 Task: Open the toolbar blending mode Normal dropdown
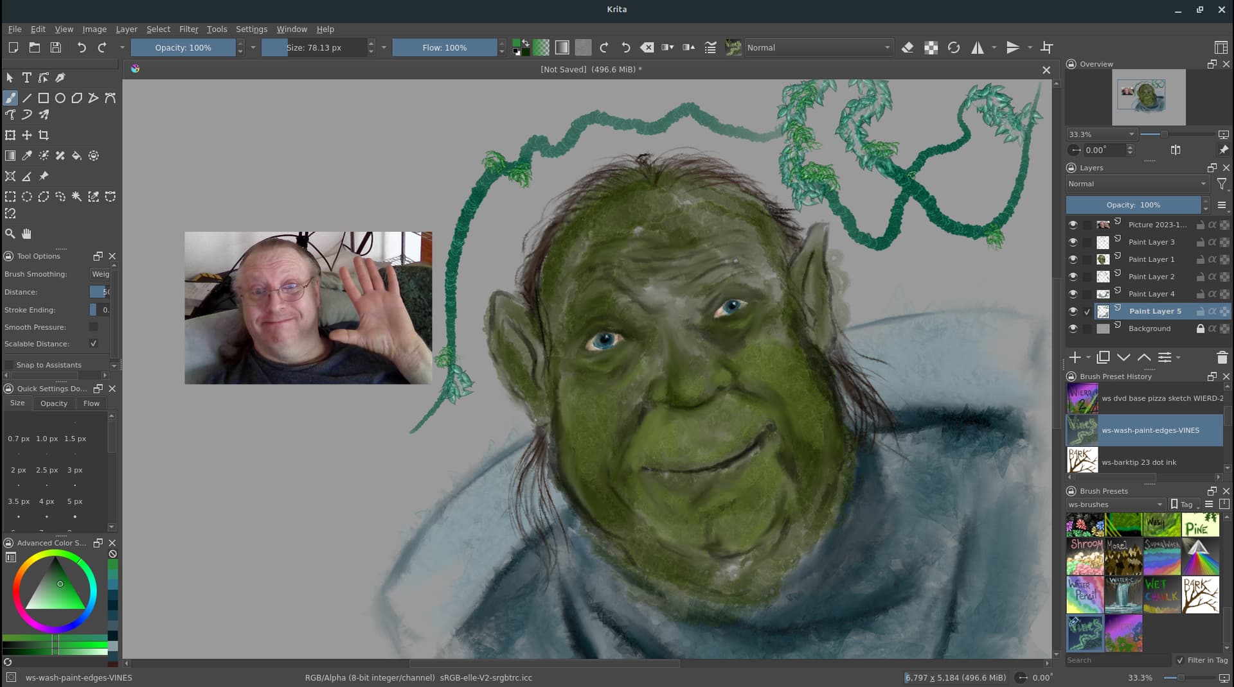tap(818, 48)
